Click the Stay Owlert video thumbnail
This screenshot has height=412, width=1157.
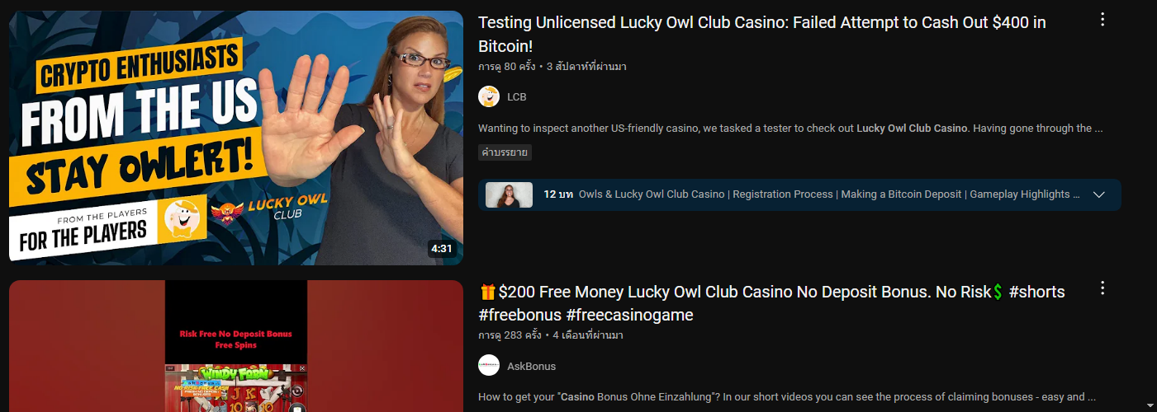point(236,138)
